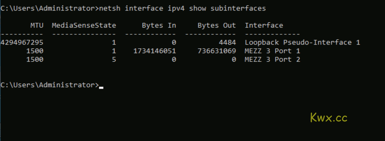
Task: Click the subinterfaces word in the command
Action: (x=238, y=9)
